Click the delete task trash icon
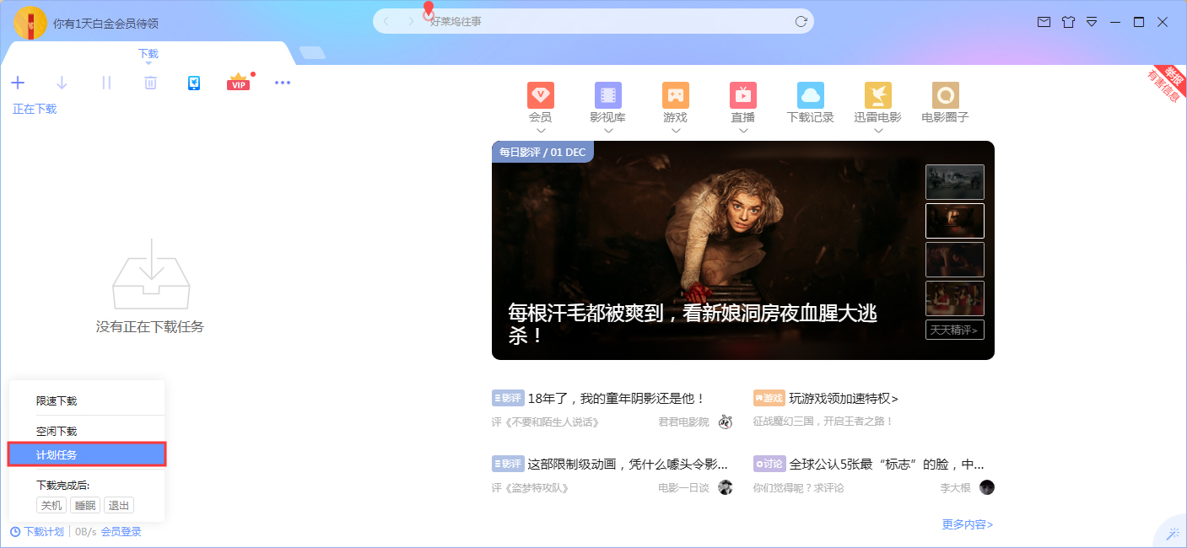Screen dimensions: 1187x548 point(149,83)
